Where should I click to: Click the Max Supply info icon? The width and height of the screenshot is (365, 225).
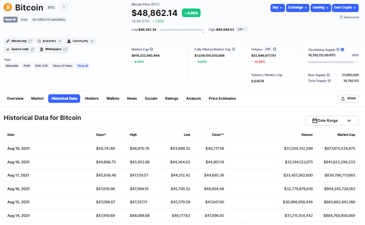(x=328, y=75)
